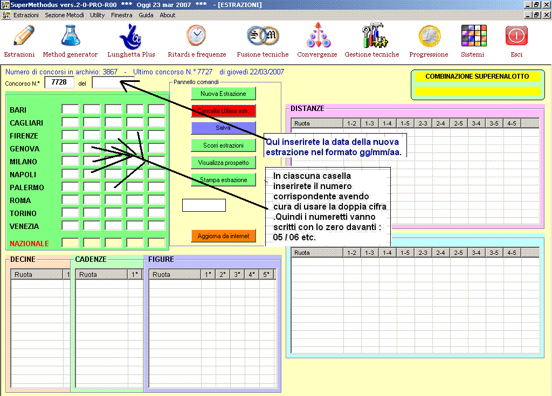Click the blue Salva button
The width and height of the screenshot is (552, 396).
(x=223, y=128)
